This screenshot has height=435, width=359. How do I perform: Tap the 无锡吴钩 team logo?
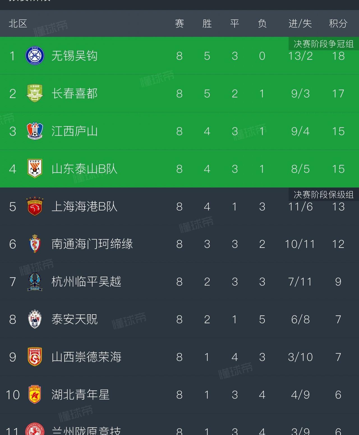[35, 56]
